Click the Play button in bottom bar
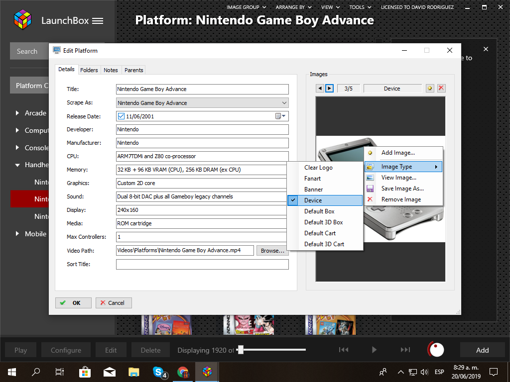510x382 pixels. [20, 350]
